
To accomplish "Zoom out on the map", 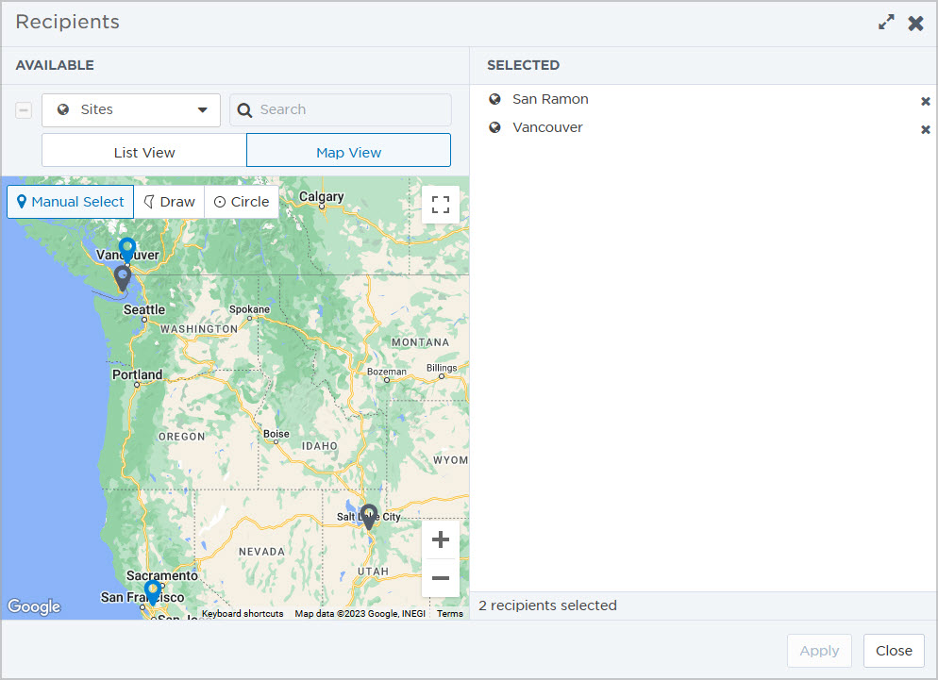I will 441,578.
